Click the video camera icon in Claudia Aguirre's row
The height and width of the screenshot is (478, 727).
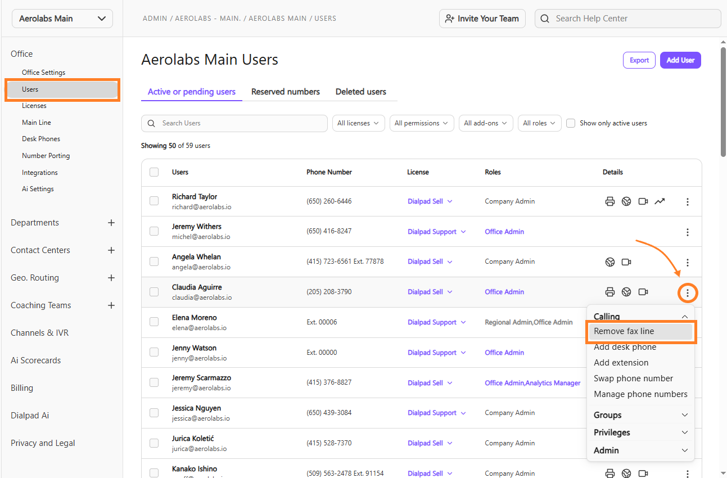[643, 292]
